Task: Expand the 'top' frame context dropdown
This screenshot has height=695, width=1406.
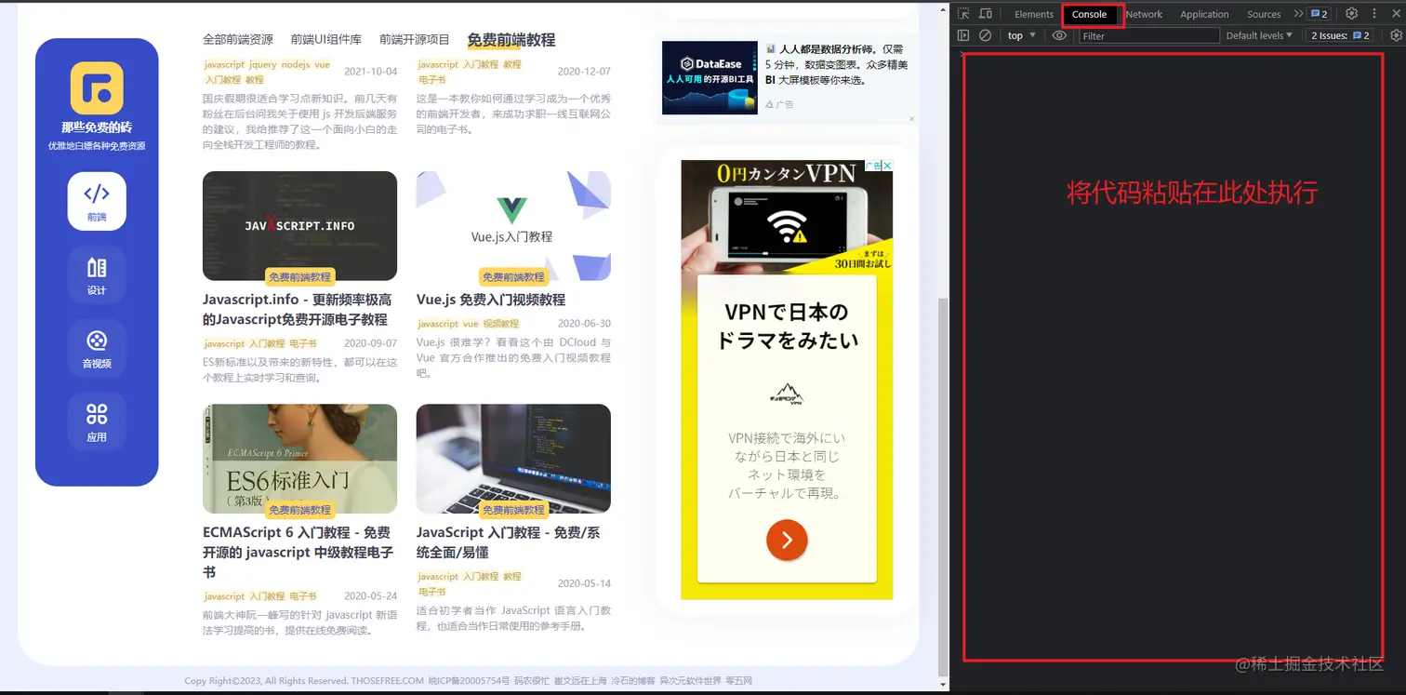Action: coord(1020,35)
